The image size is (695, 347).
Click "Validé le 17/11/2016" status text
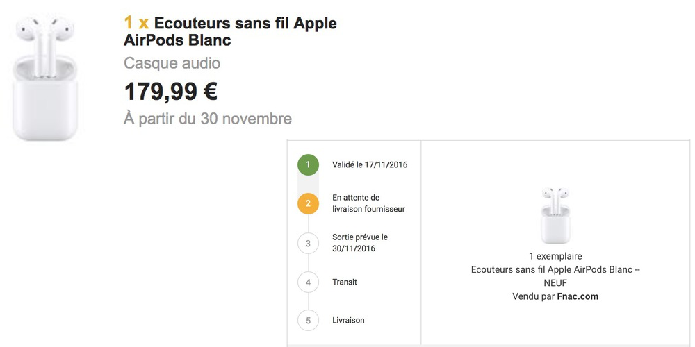click(x=370, y=165)
